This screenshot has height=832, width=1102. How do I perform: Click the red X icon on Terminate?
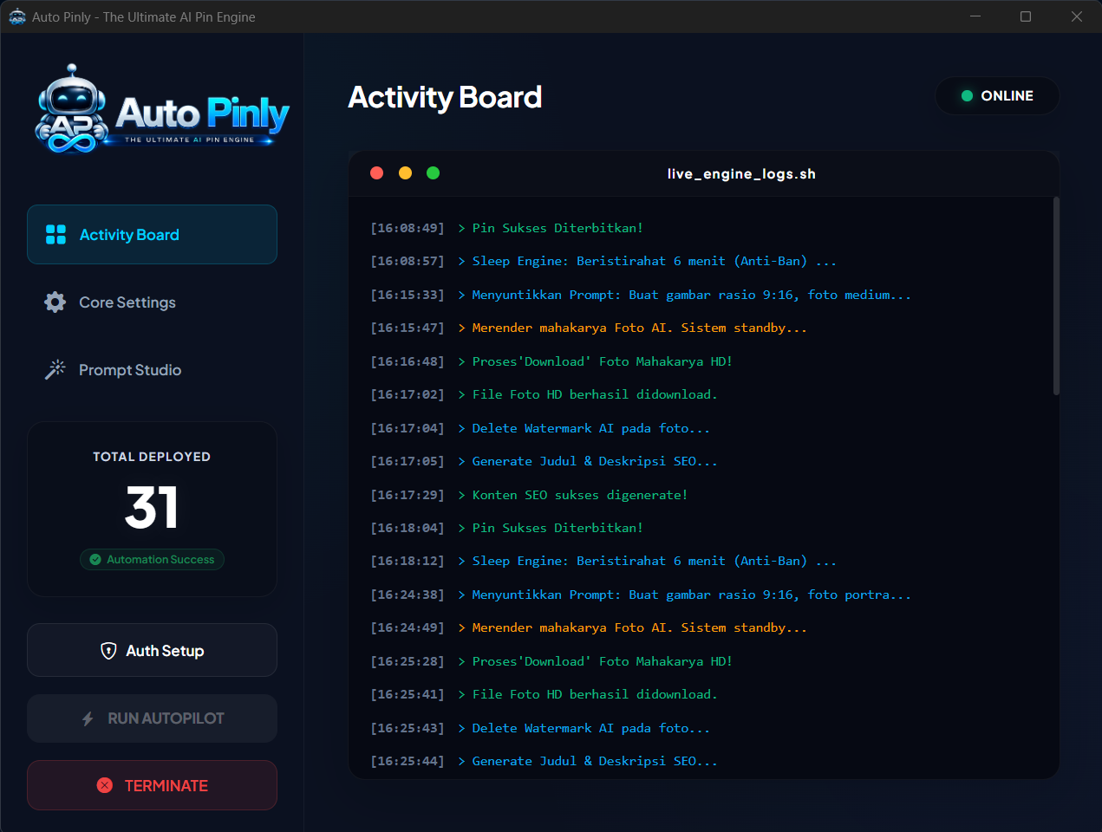[x=105, y=785]
